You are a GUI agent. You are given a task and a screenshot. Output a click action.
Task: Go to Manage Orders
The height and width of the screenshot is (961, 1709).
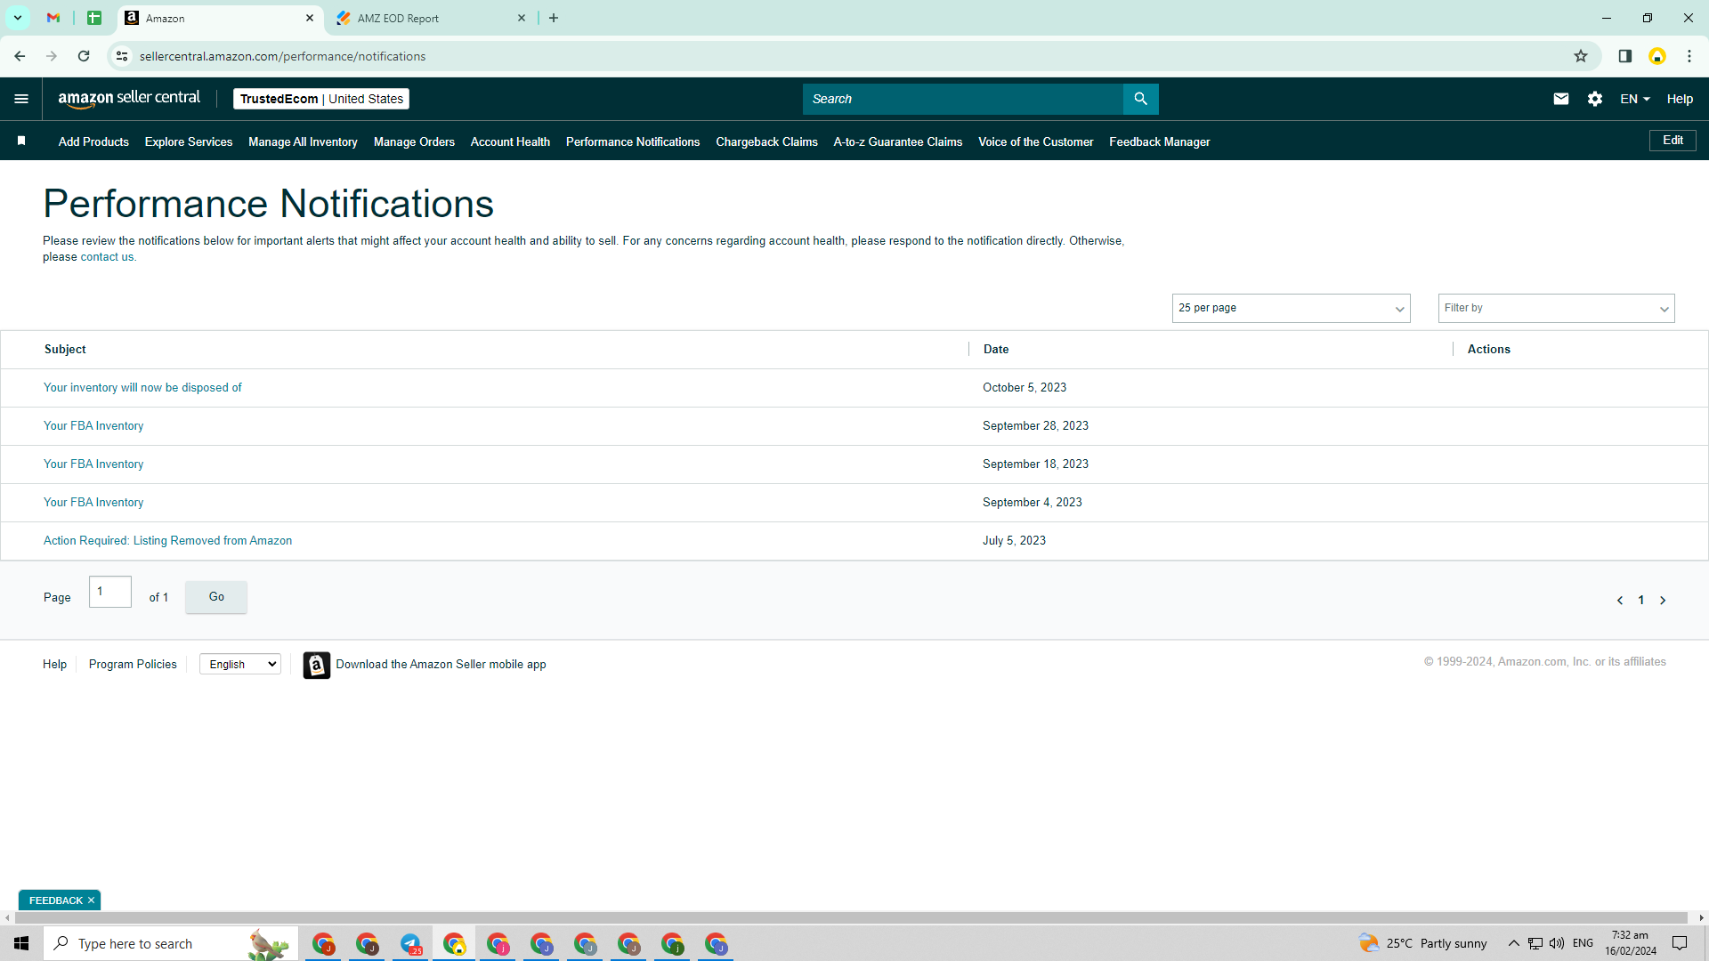pos(414,141)
